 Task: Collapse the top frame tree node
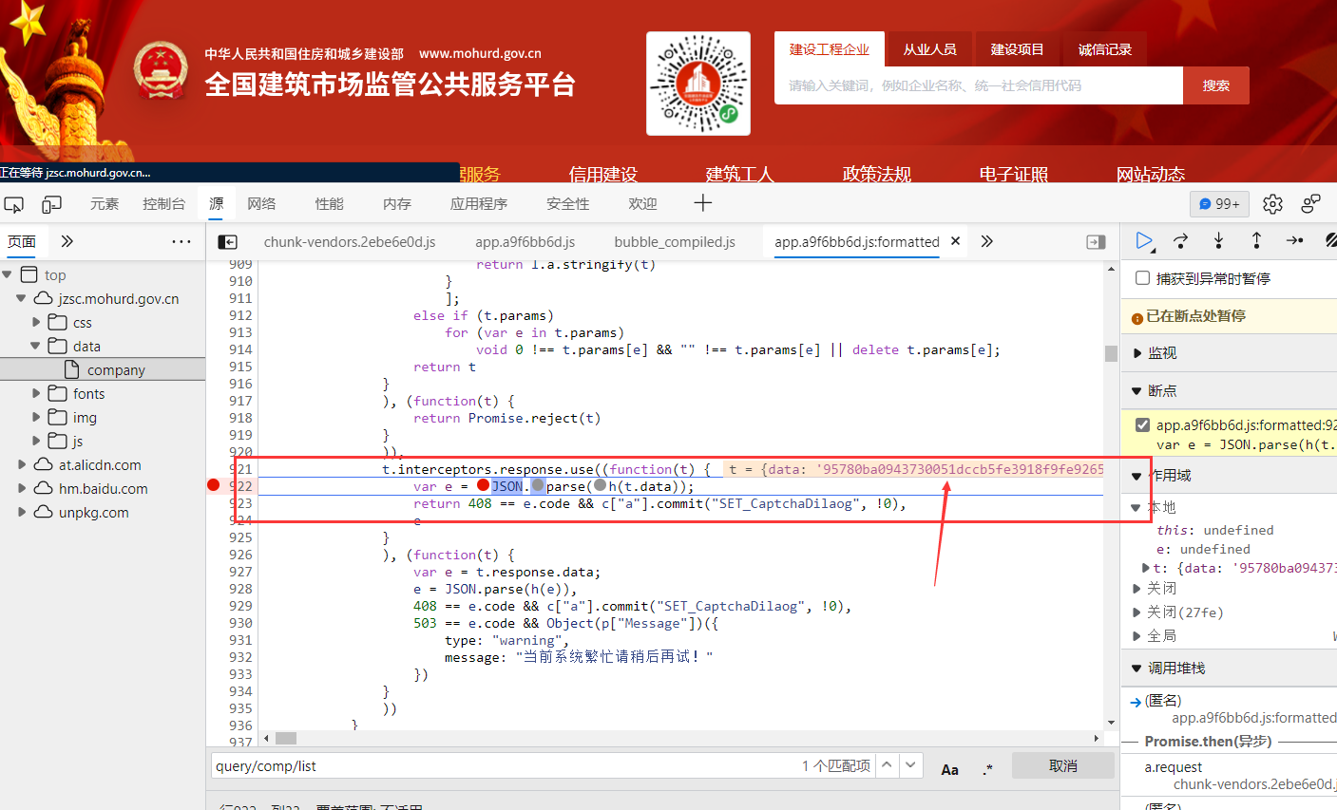coord(8,275)
